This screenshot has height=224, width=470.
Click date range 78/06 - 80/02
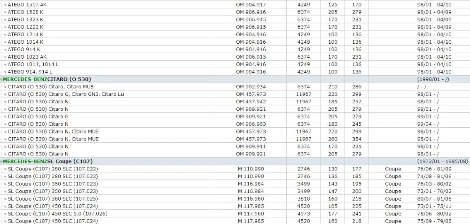[x=434, y=214]
